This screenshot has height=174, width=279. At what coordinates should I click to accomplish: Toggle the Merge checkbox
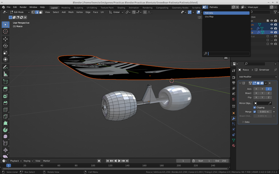point(255,112)
